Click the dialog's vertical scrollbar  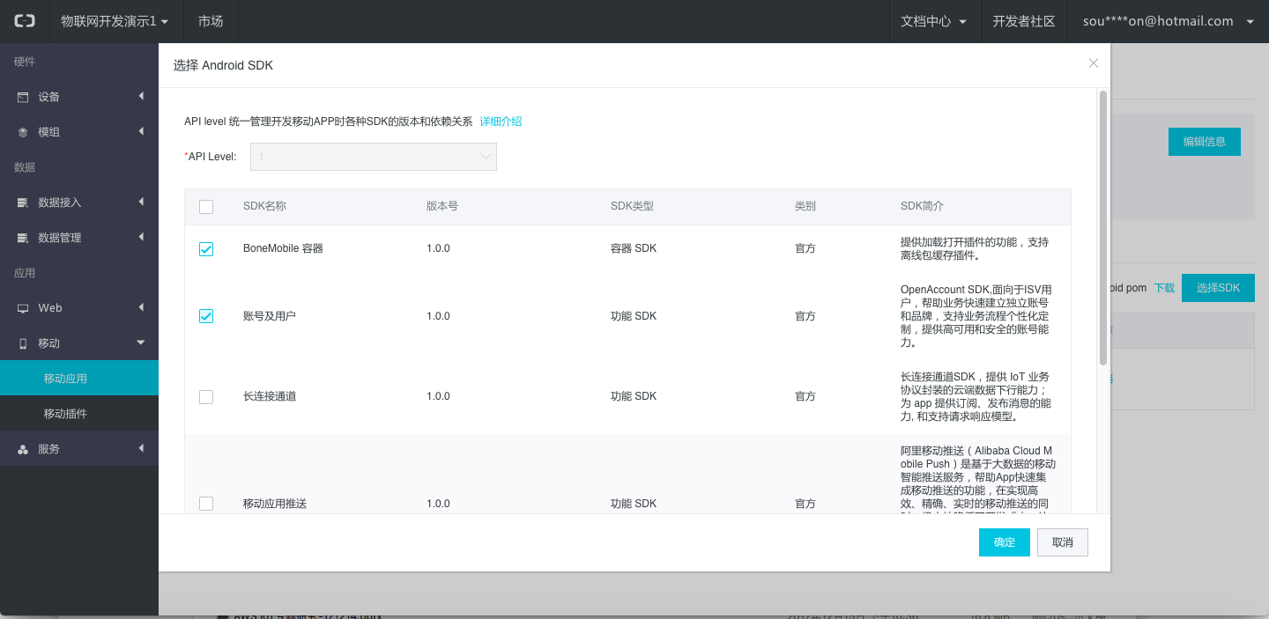tap(1102, 229)
